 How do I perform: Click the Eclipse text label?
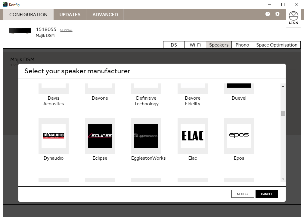pos(100,158)
